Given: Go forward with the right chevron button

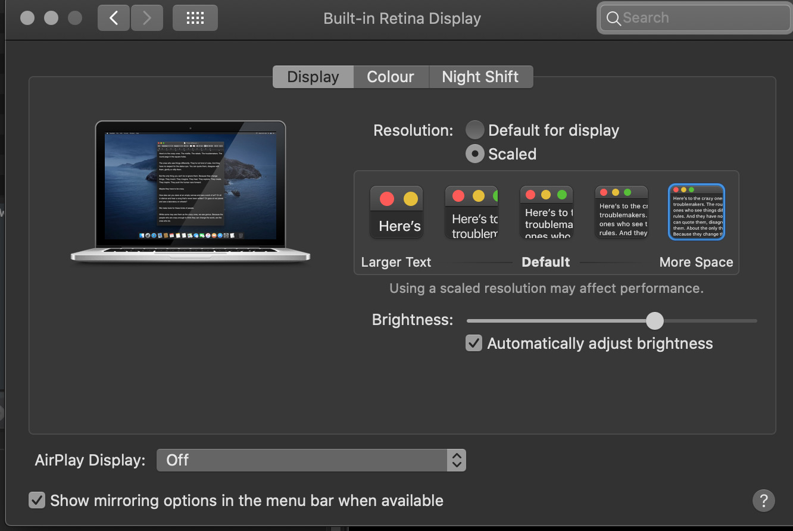Looking at the screenshot, I should click(x=147, y=18).
